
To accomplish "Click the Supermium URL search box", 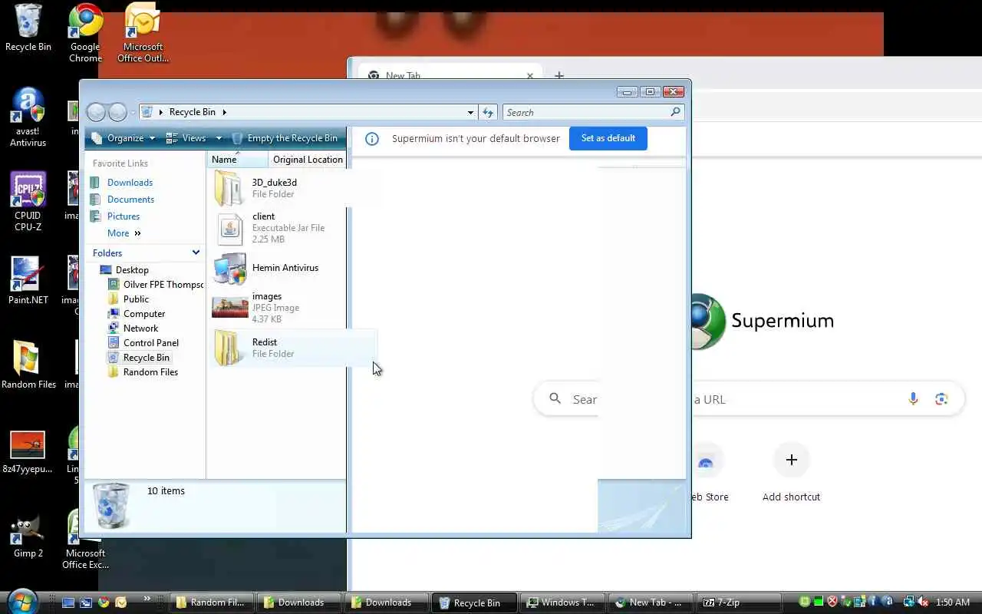I will point(749,399).
